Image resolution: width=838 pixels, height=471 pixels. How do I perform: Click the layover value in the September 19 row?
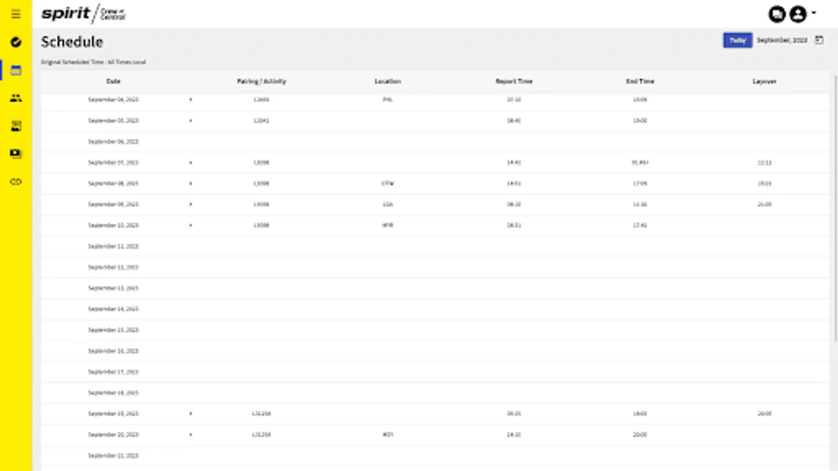(x=765, y=413)
